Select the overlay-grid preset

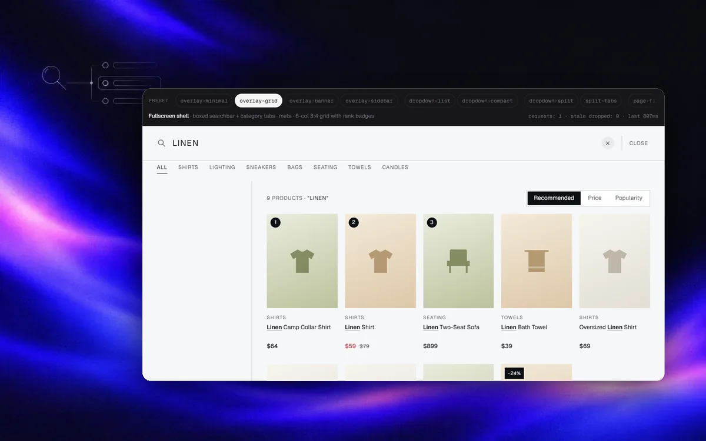[x=258, y=101]
